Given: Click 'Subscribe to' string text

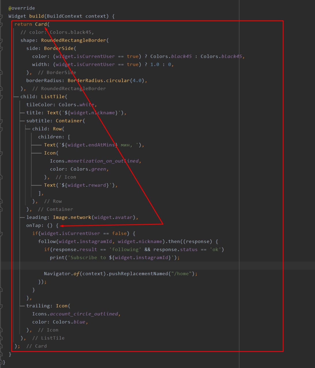Looking at the screenshot, I should 88,258.
